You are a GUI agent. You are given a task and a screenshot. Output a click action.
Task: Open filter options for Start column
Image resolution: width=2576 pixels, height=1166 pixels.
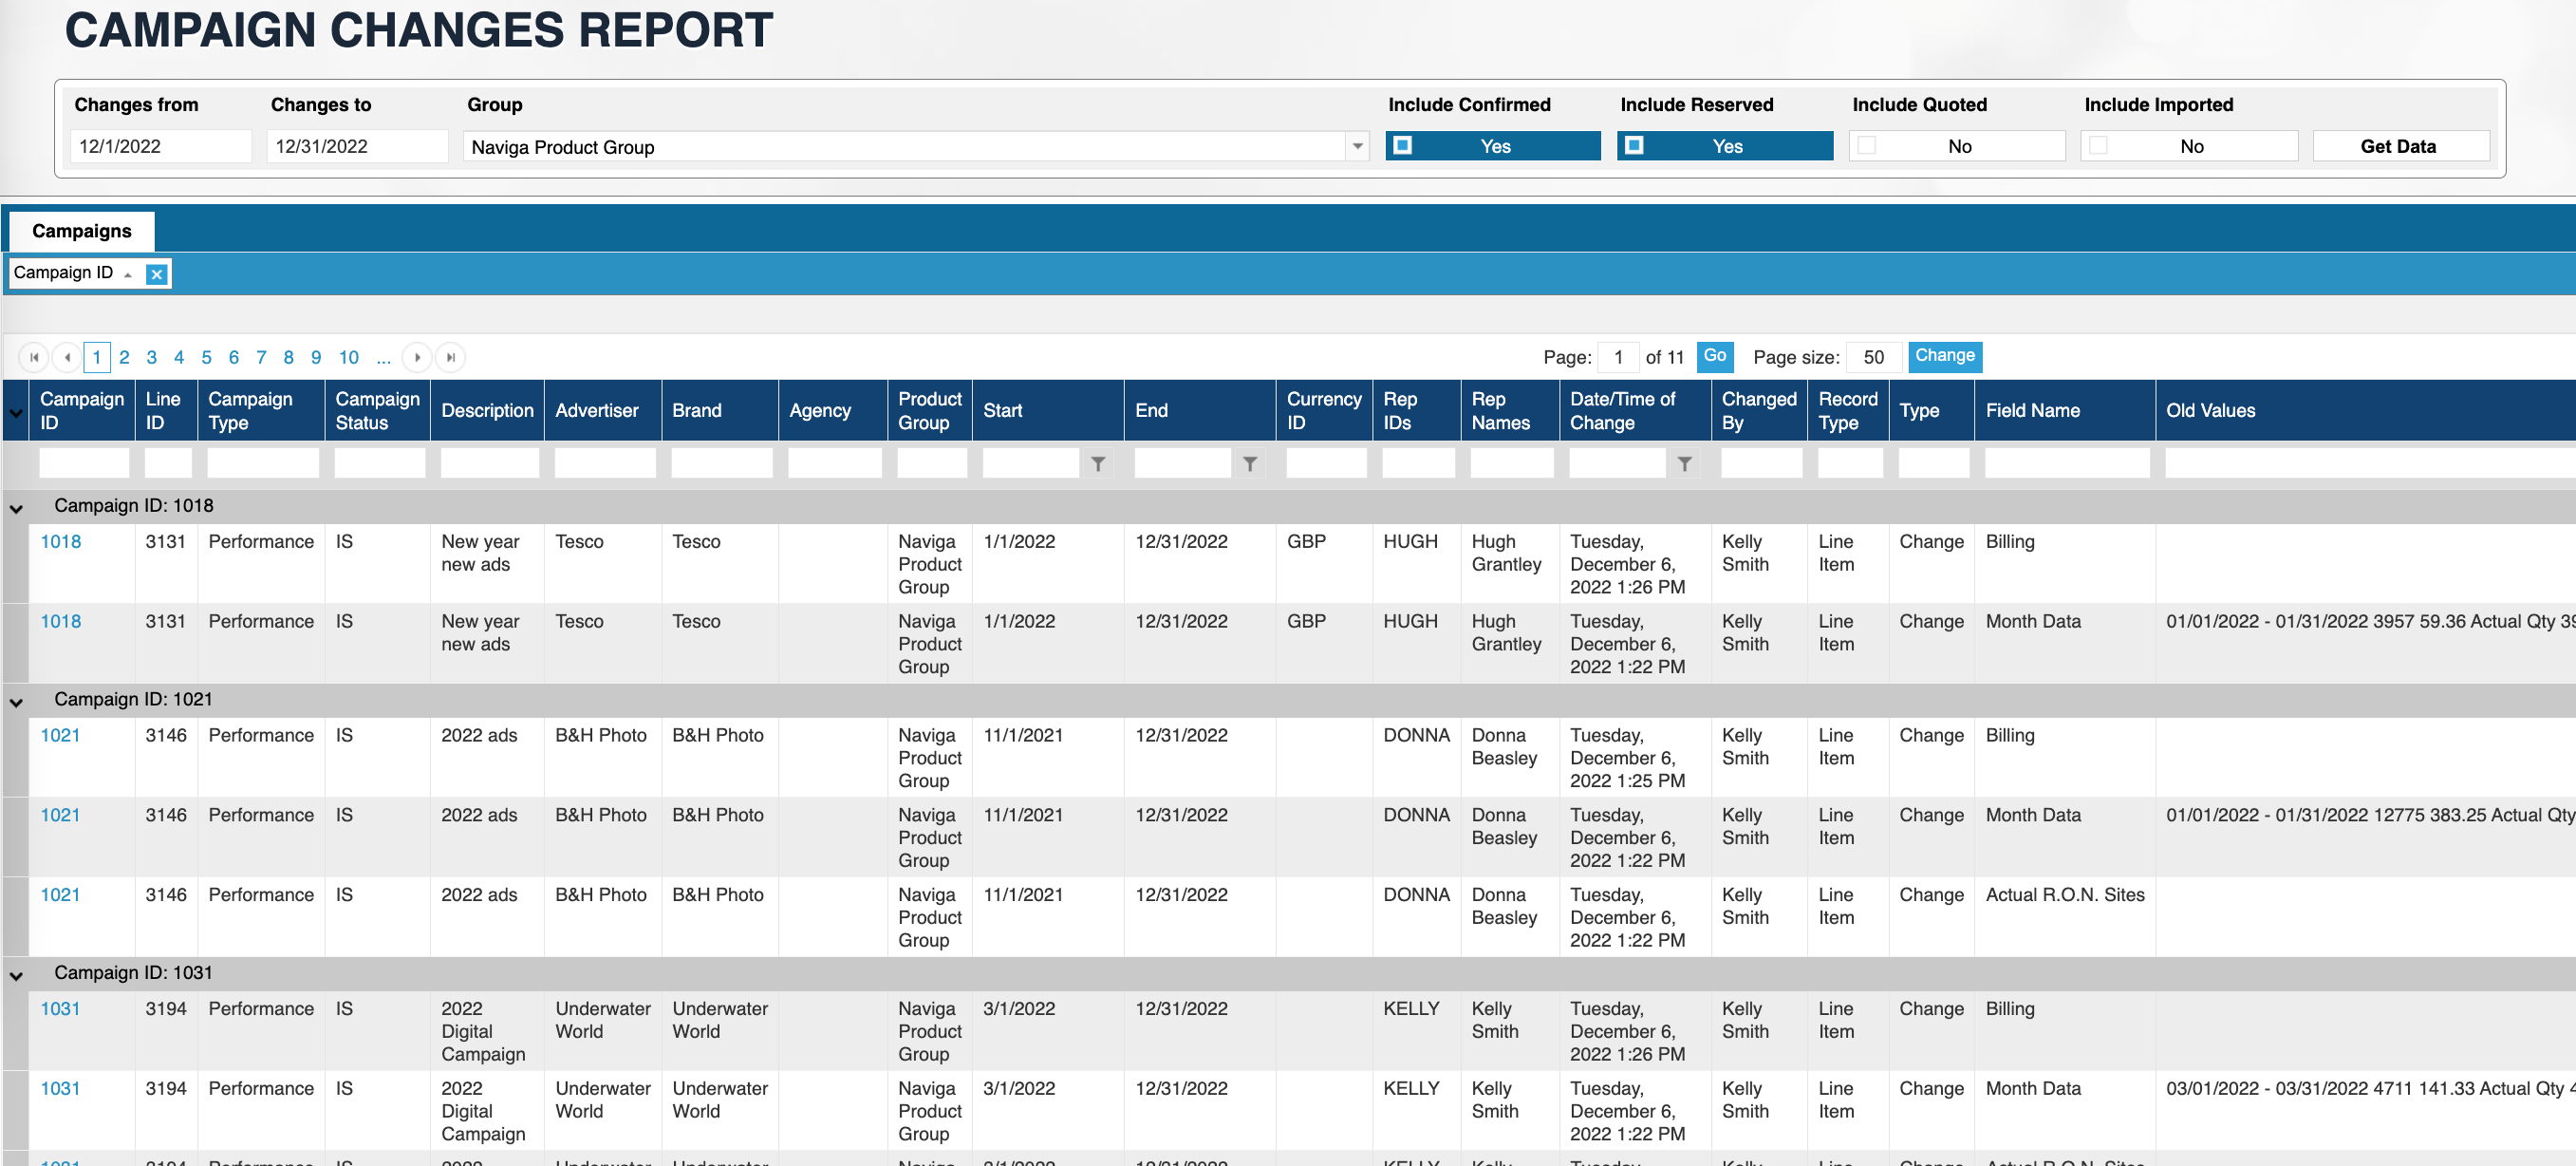tap(1097, 464)
